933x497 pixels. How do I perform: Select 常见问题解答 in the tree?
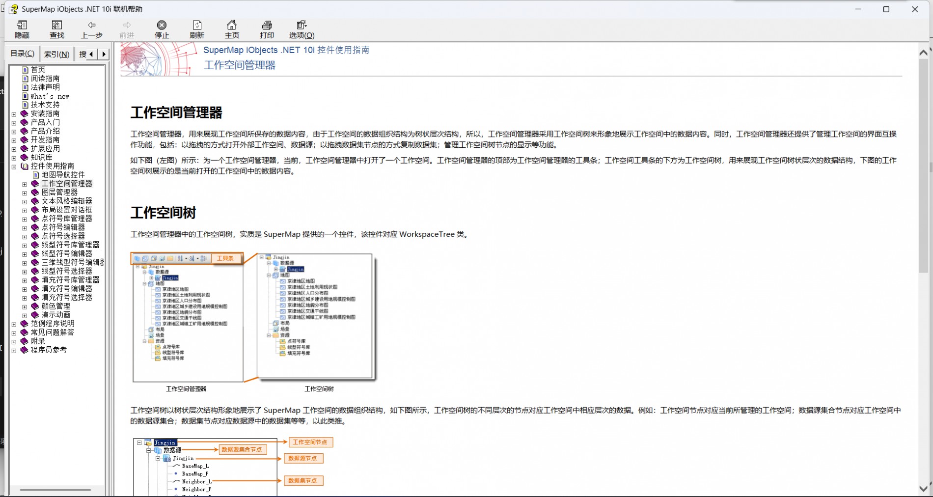(53, 332)
